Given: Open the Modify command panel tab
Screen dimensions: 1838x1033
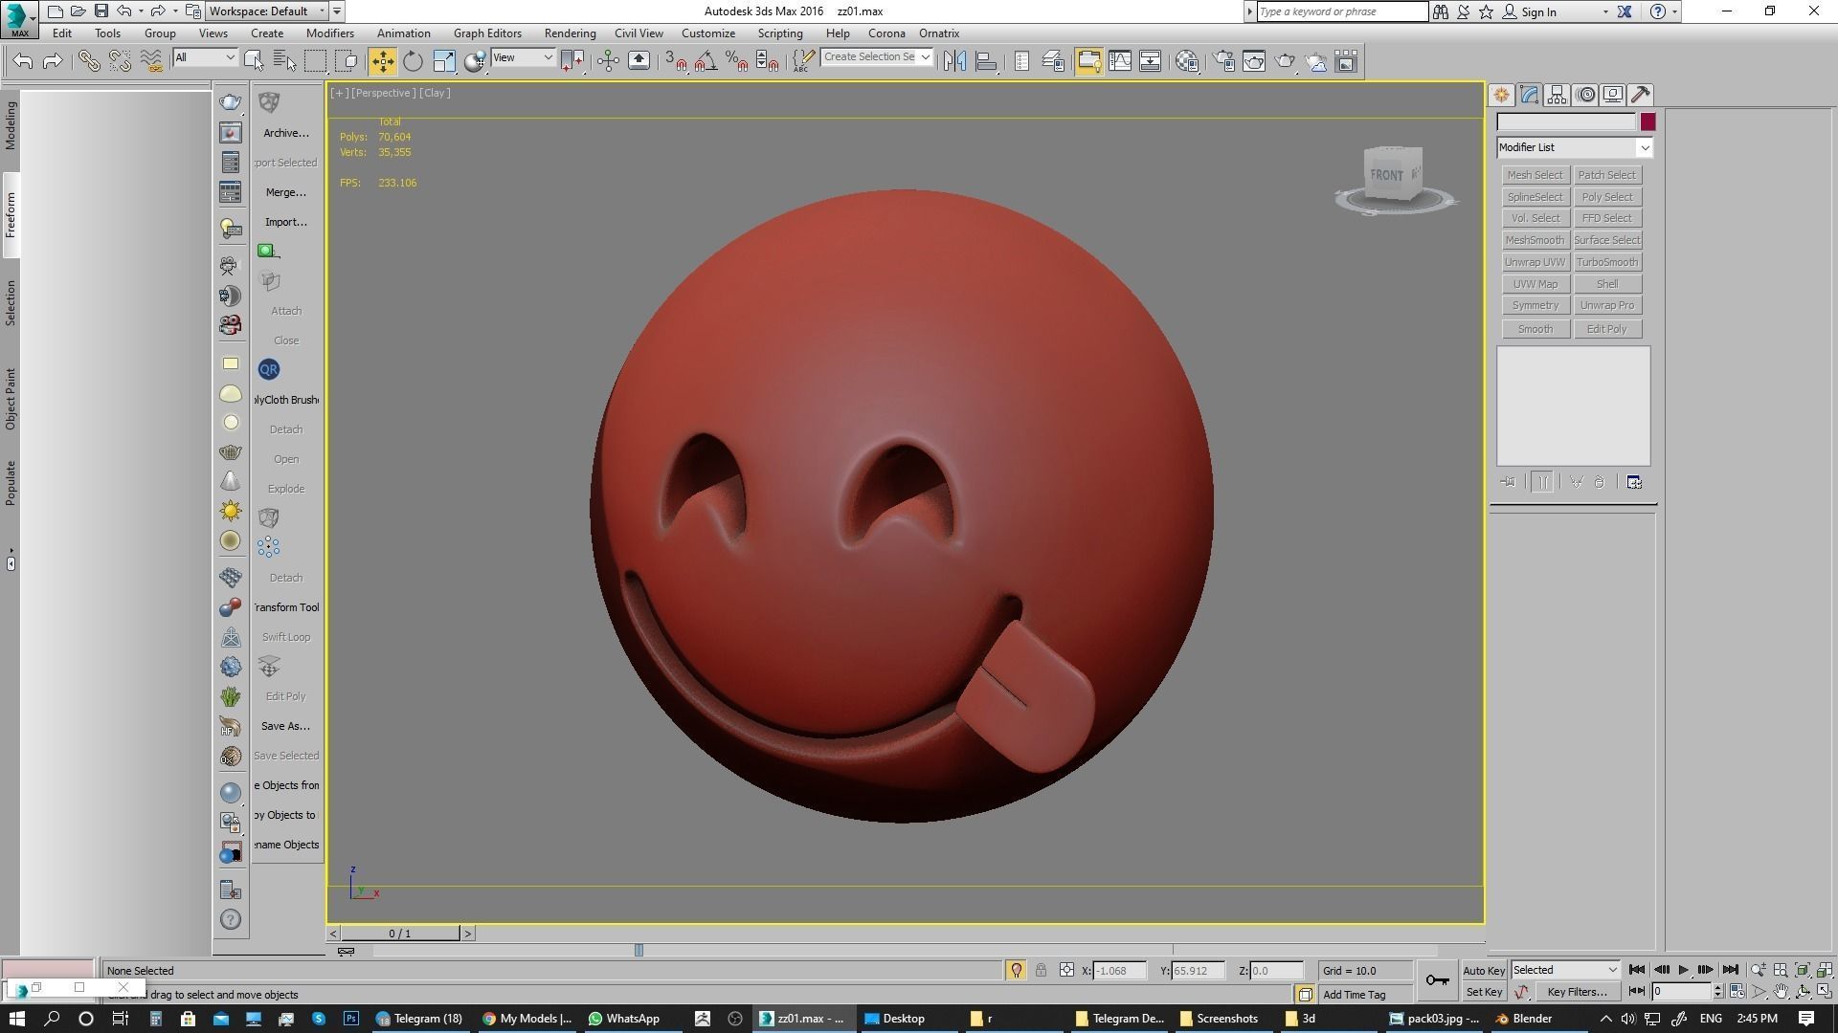Looking at the screenshot, I should click(1529, 95).
